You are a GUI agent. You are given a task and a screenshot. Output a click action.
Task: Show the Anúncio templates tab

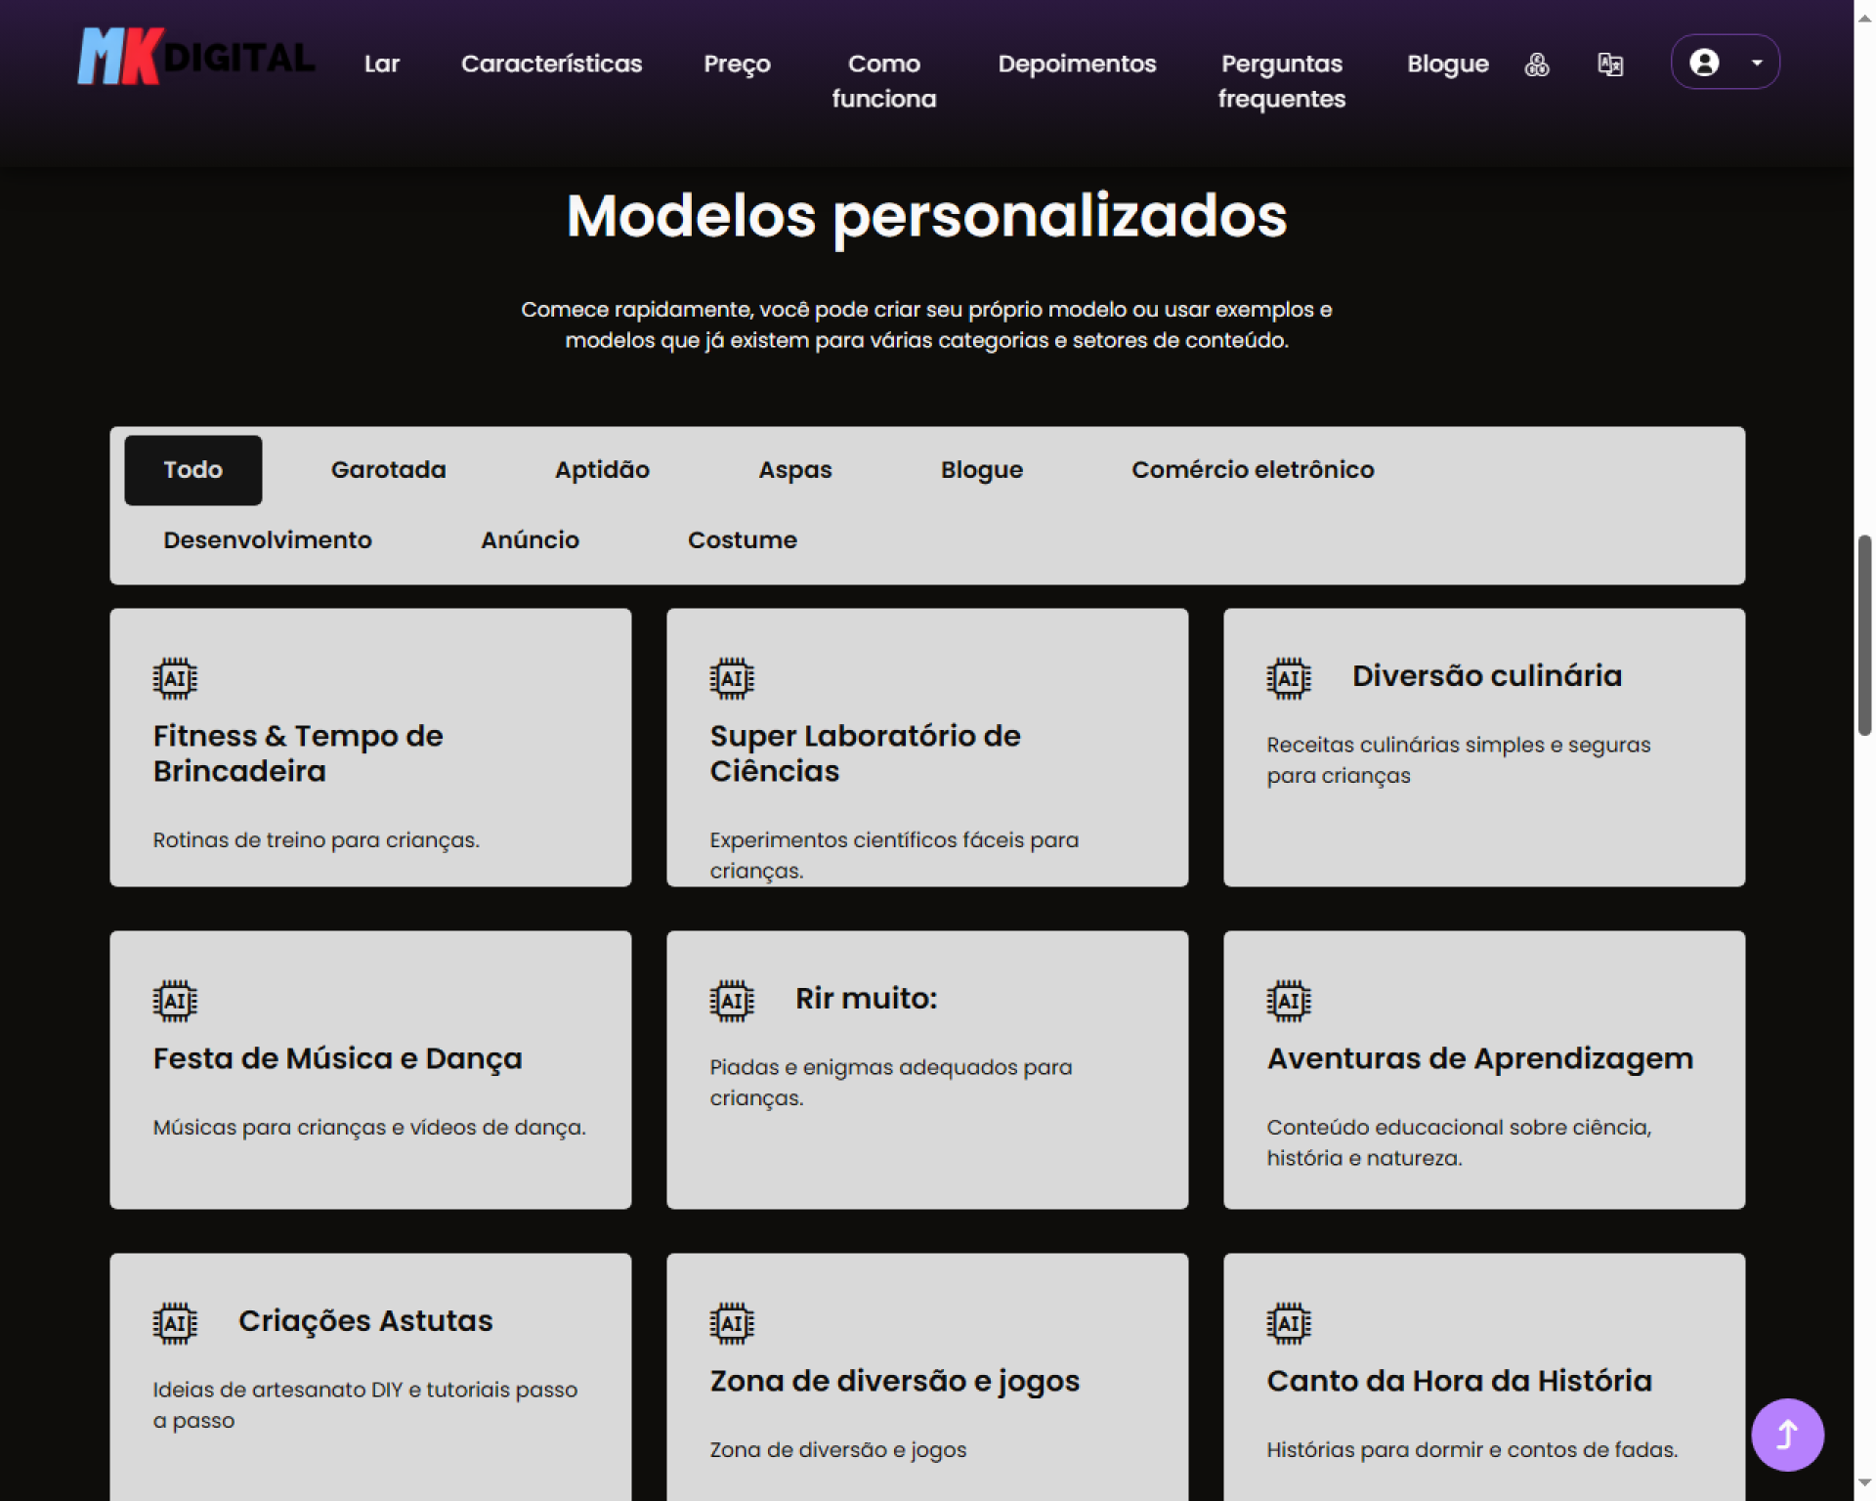pyautogui.click(x=530, y=540)
